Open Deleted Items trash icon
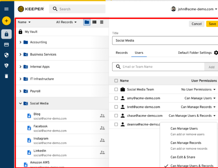The image size is (218, 168). point(6,76)
